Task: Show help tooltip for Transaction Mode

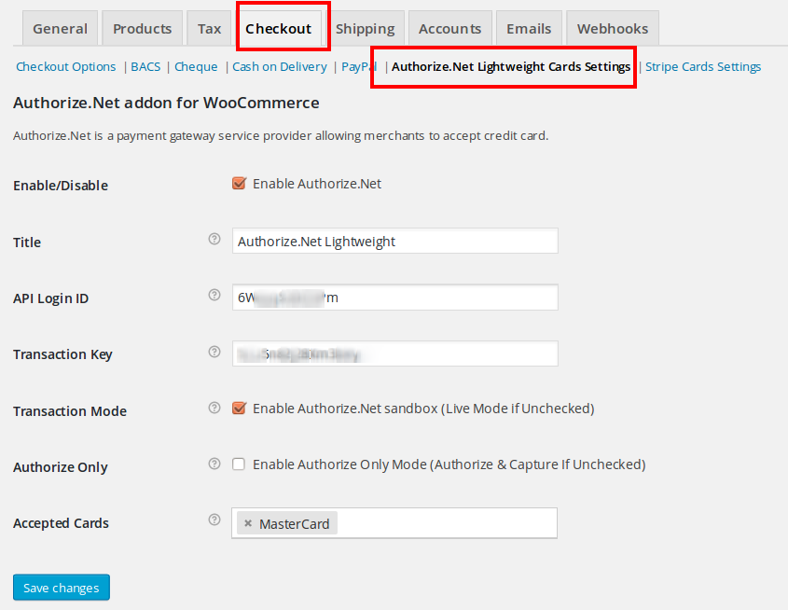Action: coord(214,408)
